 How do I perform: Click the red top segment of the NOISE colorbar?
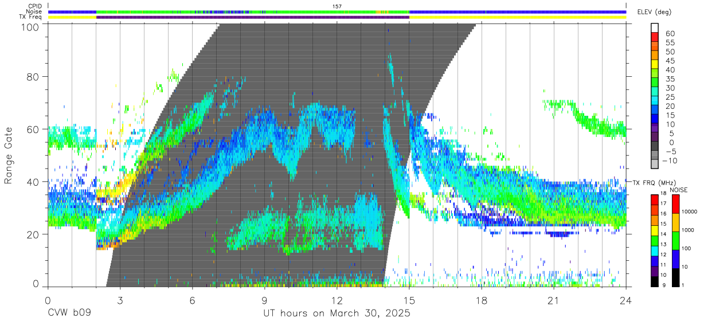[x=677, y=203]
